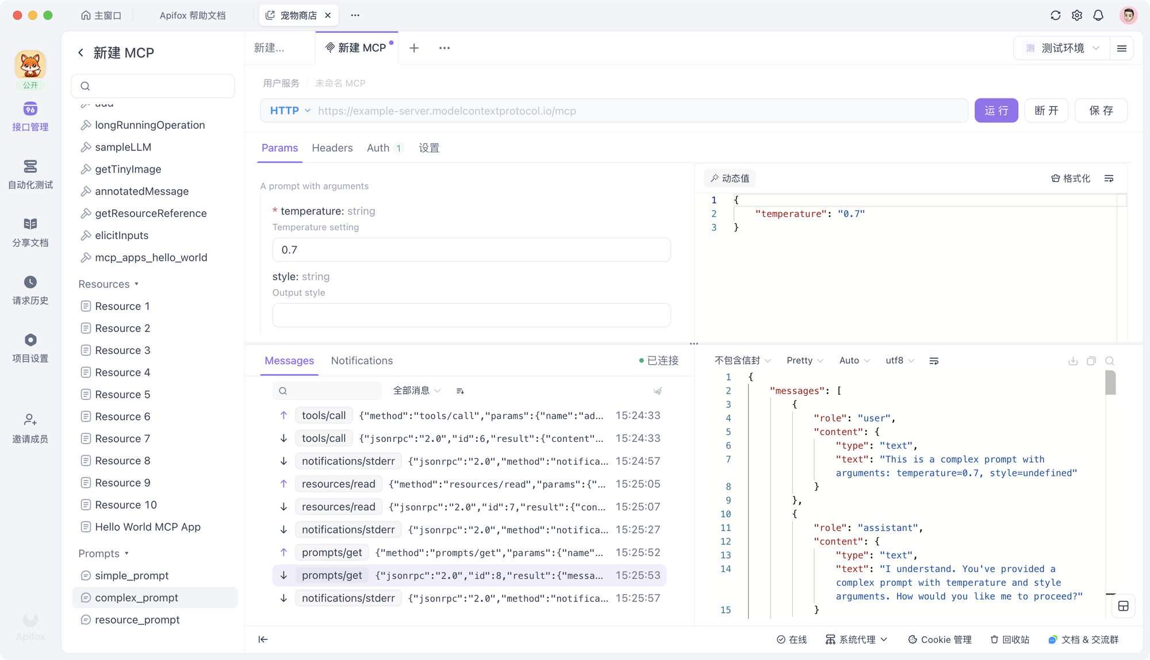Open the 接口管理 sidebar icon
Screen dimensions: 1150x660
coord(30,110)
